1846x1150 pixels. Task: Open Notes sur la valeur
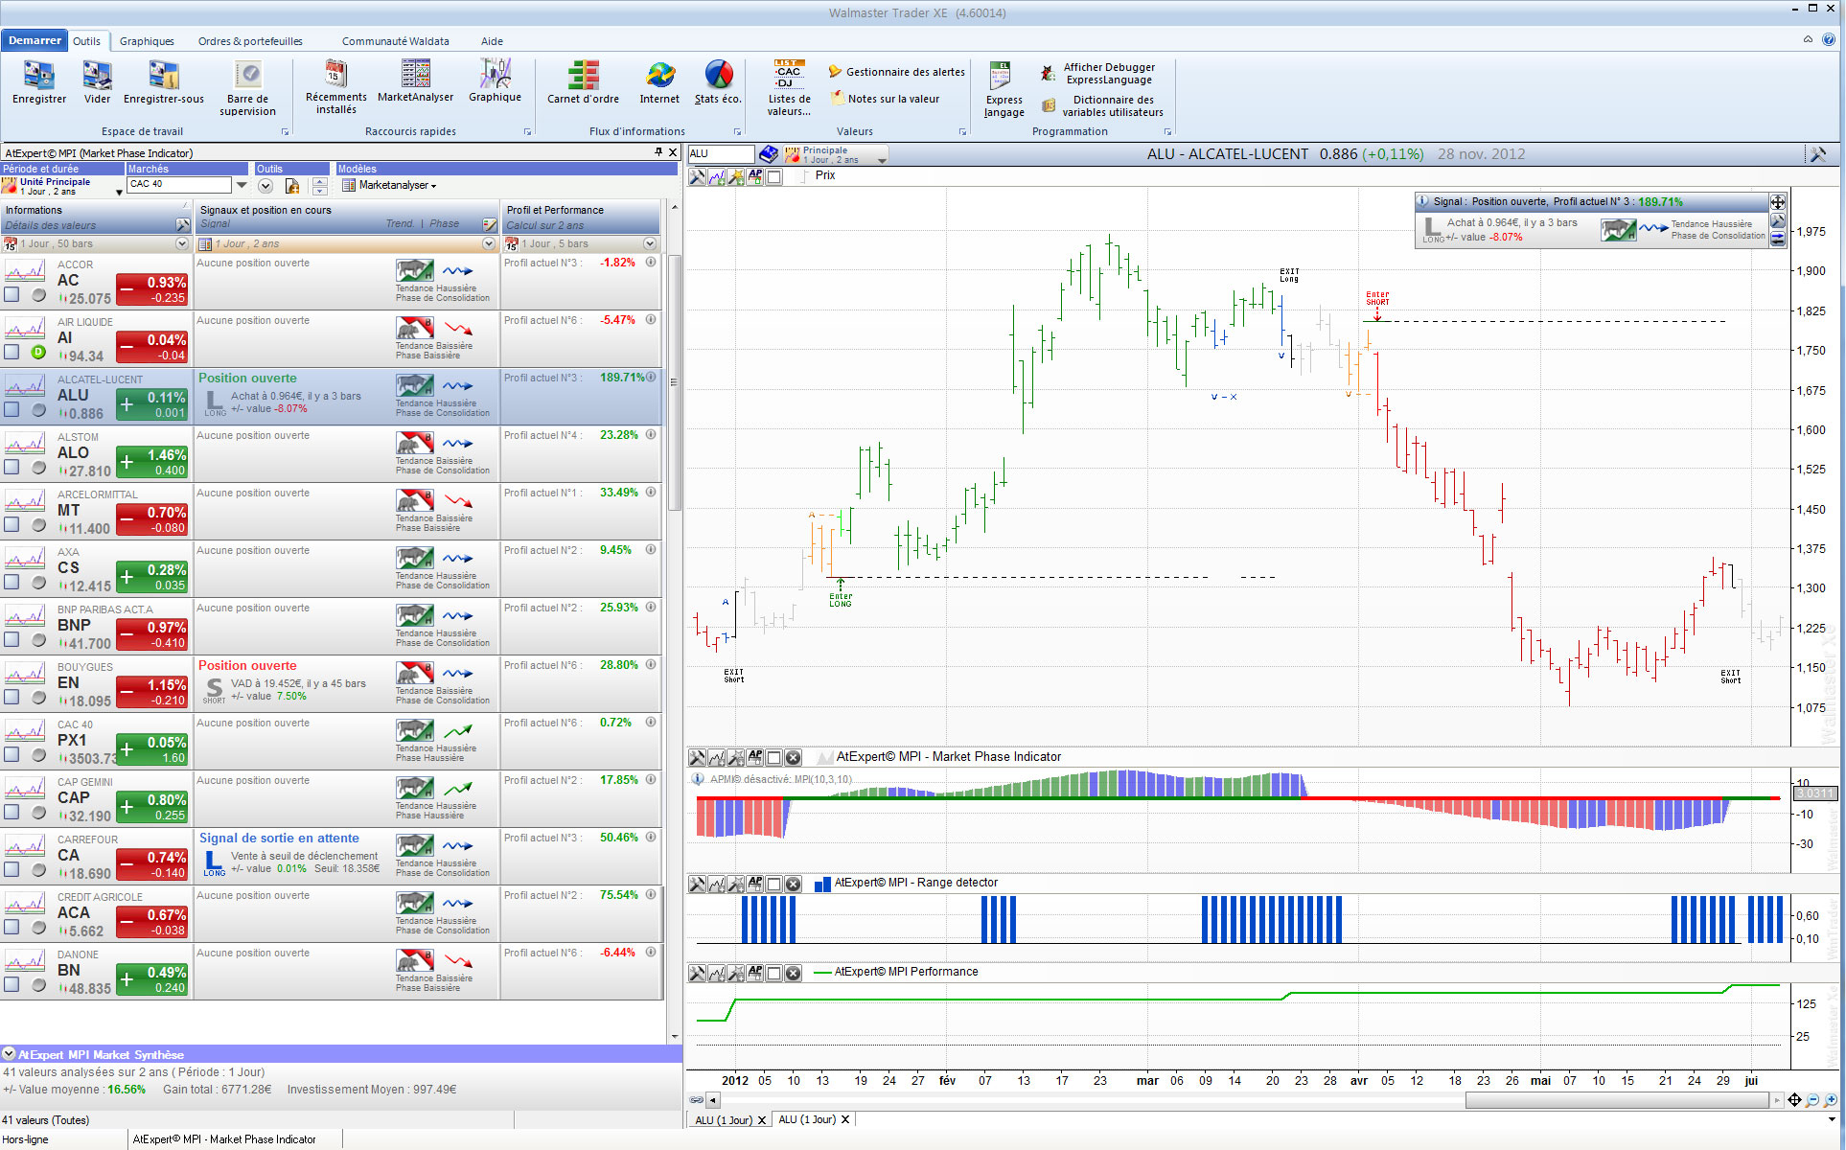(x=886, y=99)
